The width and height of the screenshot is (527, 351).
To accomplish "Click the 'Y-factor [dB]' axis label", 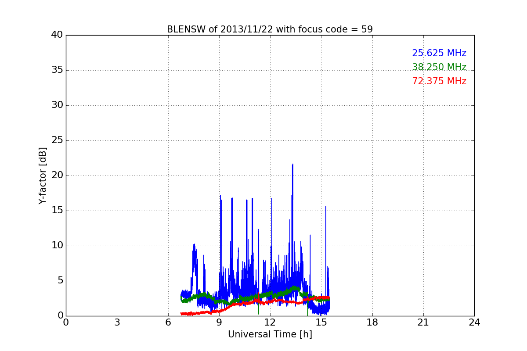I will [43, 175].
